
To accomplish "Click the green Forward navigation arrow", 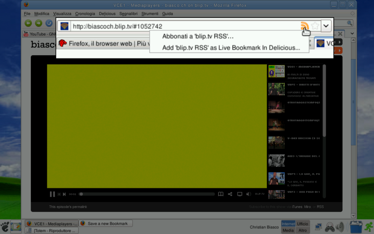I will (38, 23).
